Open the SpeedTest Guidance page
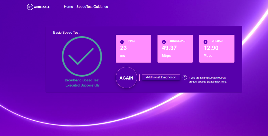 [92, 7]
